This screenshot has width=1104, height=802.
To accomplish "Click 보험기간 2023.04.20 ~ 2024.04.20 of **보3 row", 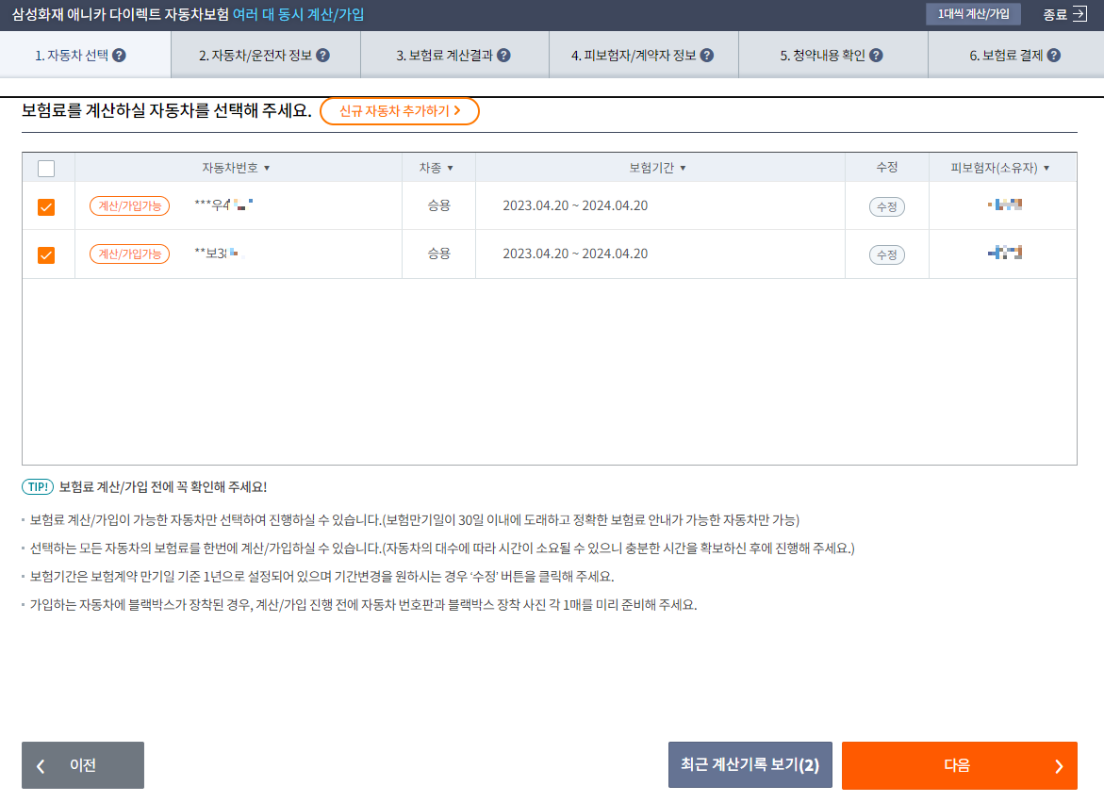I will click(x=575, y=254).
